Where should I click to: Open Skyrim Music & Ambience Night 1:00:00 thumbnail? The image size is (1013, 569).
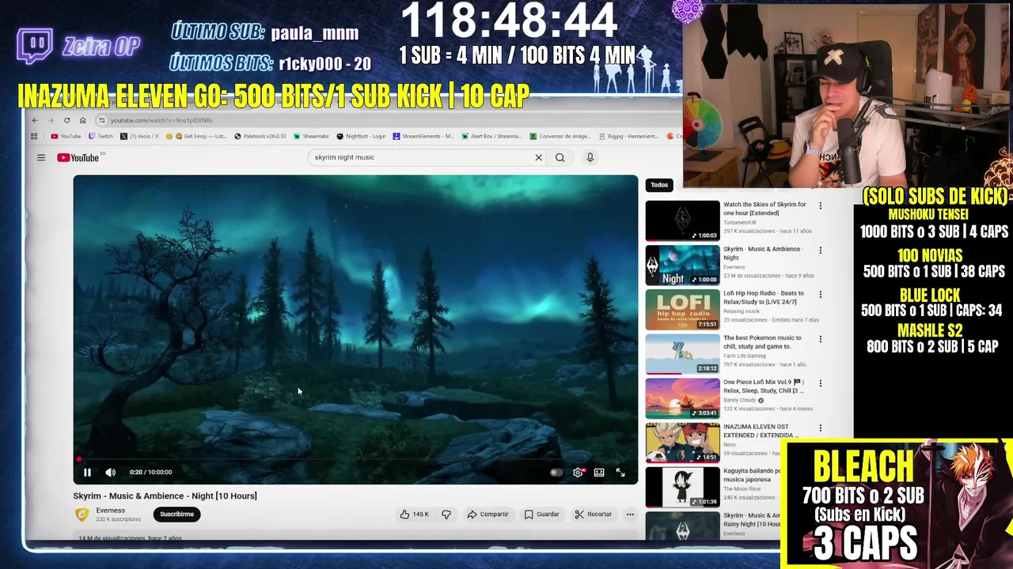(x=682, y=265)
